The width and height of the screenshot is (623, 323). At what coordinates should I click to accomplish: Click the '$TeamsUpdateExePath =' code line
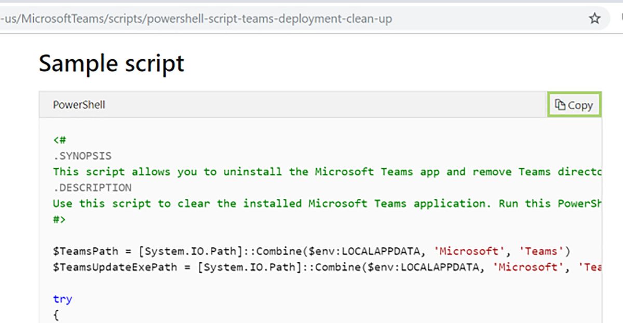pyautogui.click(x=327, y=267)
